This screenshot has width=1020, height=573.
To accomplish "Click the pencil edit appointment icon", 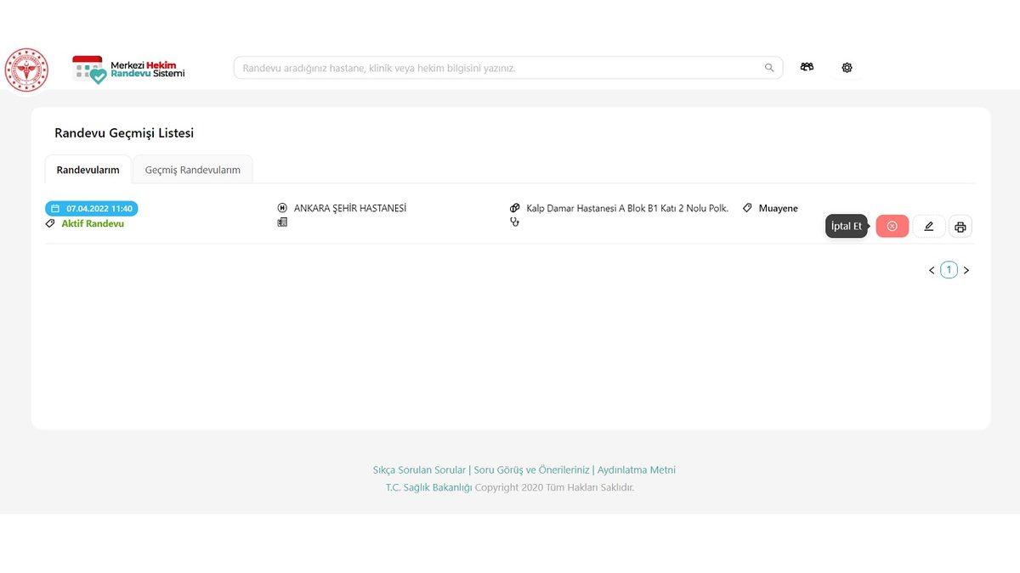I will (928, 226).
